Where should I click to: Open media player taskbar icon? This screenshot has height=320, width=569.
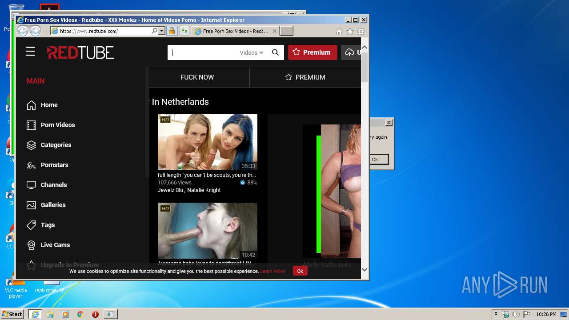click(x=65, y=314)
